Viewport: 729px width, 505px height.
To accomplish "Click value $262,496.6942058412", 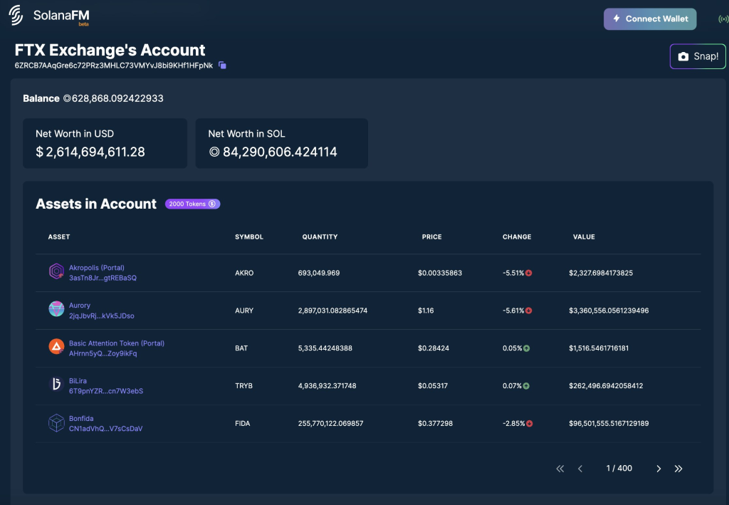I will point(606,386).
